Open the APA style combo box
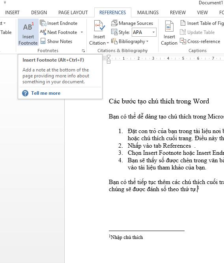Viewport: 224px width, 263px height. (x=144, y=32)
